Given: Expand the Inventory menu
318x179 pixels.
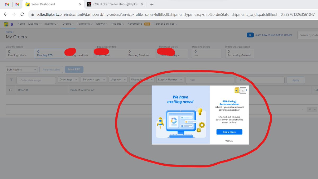Looking at the screenshot, I should tap(52, 24).
